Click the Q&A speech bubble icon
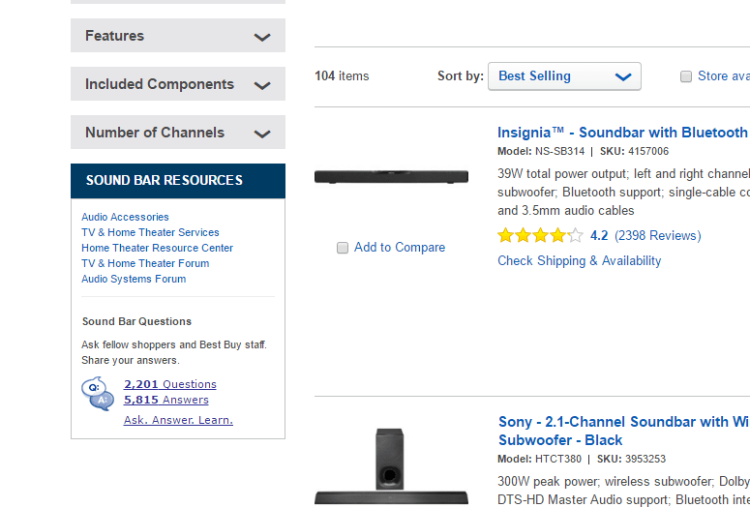Screen dimensions: 750x508 pos(98,394)
